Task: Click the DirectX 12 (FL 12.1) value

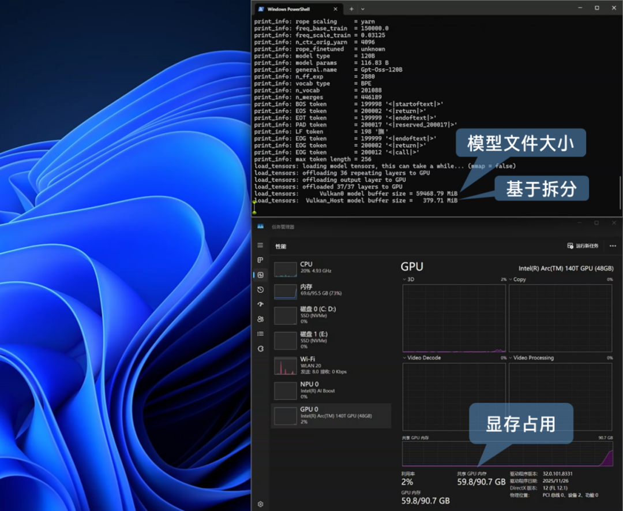Action: (x=555, y=488)
